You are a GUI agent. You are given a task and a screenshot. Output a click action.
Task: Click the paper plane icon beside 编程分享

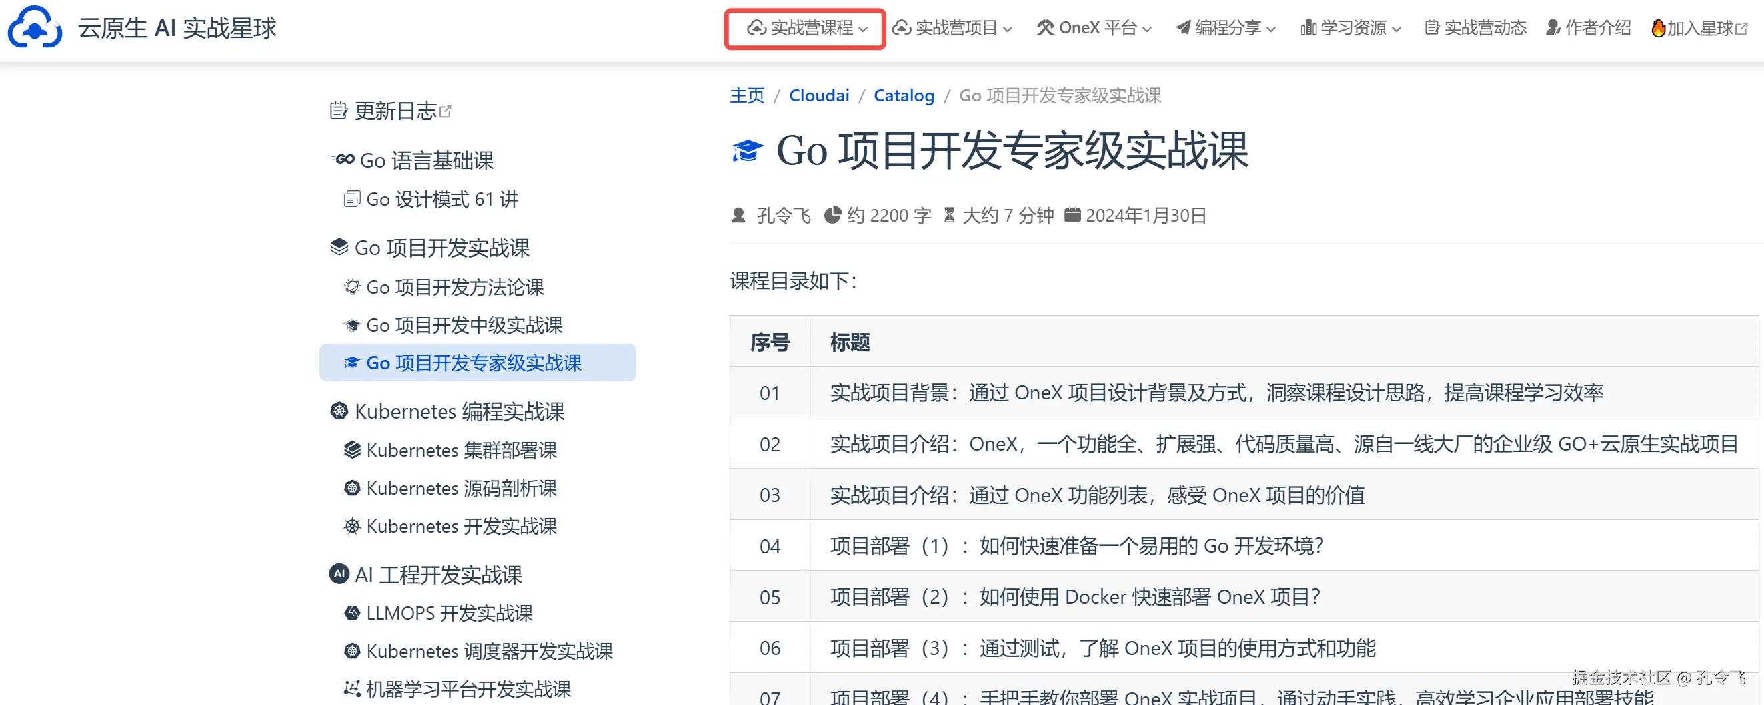tap(1184, 28)
